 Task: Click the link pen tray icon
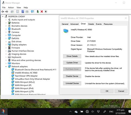coord(104,112)
